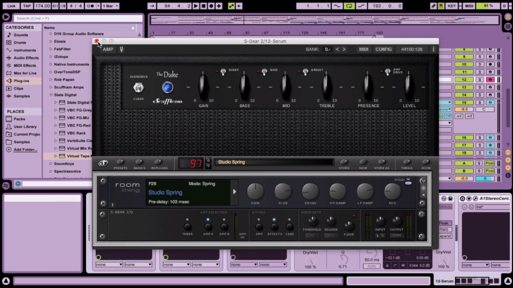
Task: Toggle the EFFECTS bypass button
Action: tap(274, 226)
